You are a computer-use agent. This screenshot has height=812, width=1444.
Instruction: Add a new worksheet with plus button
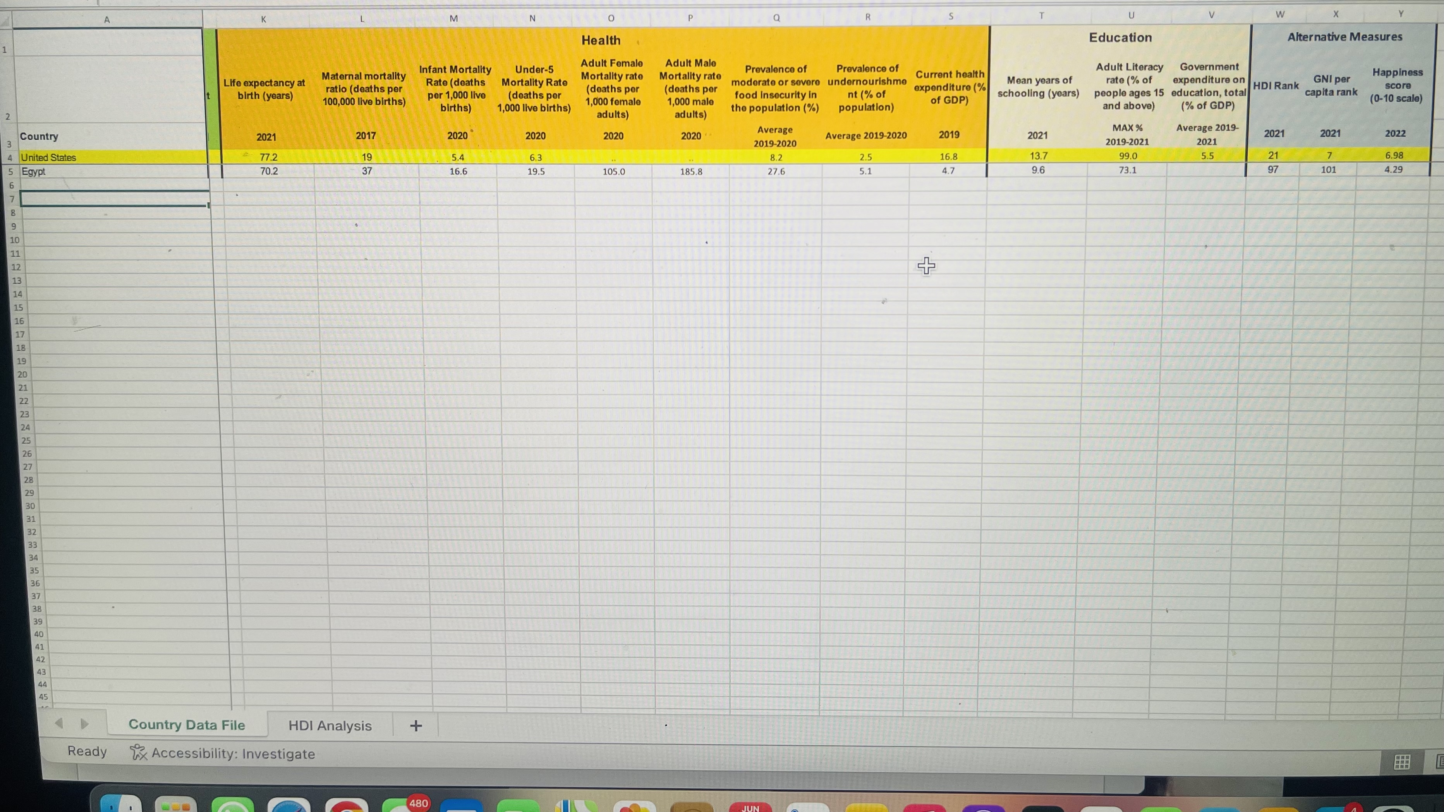pyautogui.click(x=416, y=725)
